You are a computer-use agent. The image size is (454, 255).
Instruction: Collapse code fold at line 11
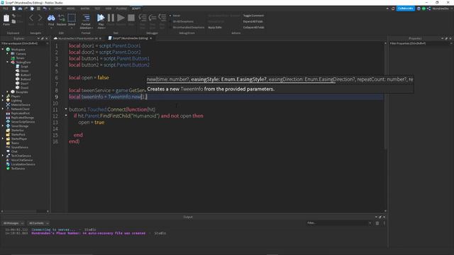[x=66, y=109]
